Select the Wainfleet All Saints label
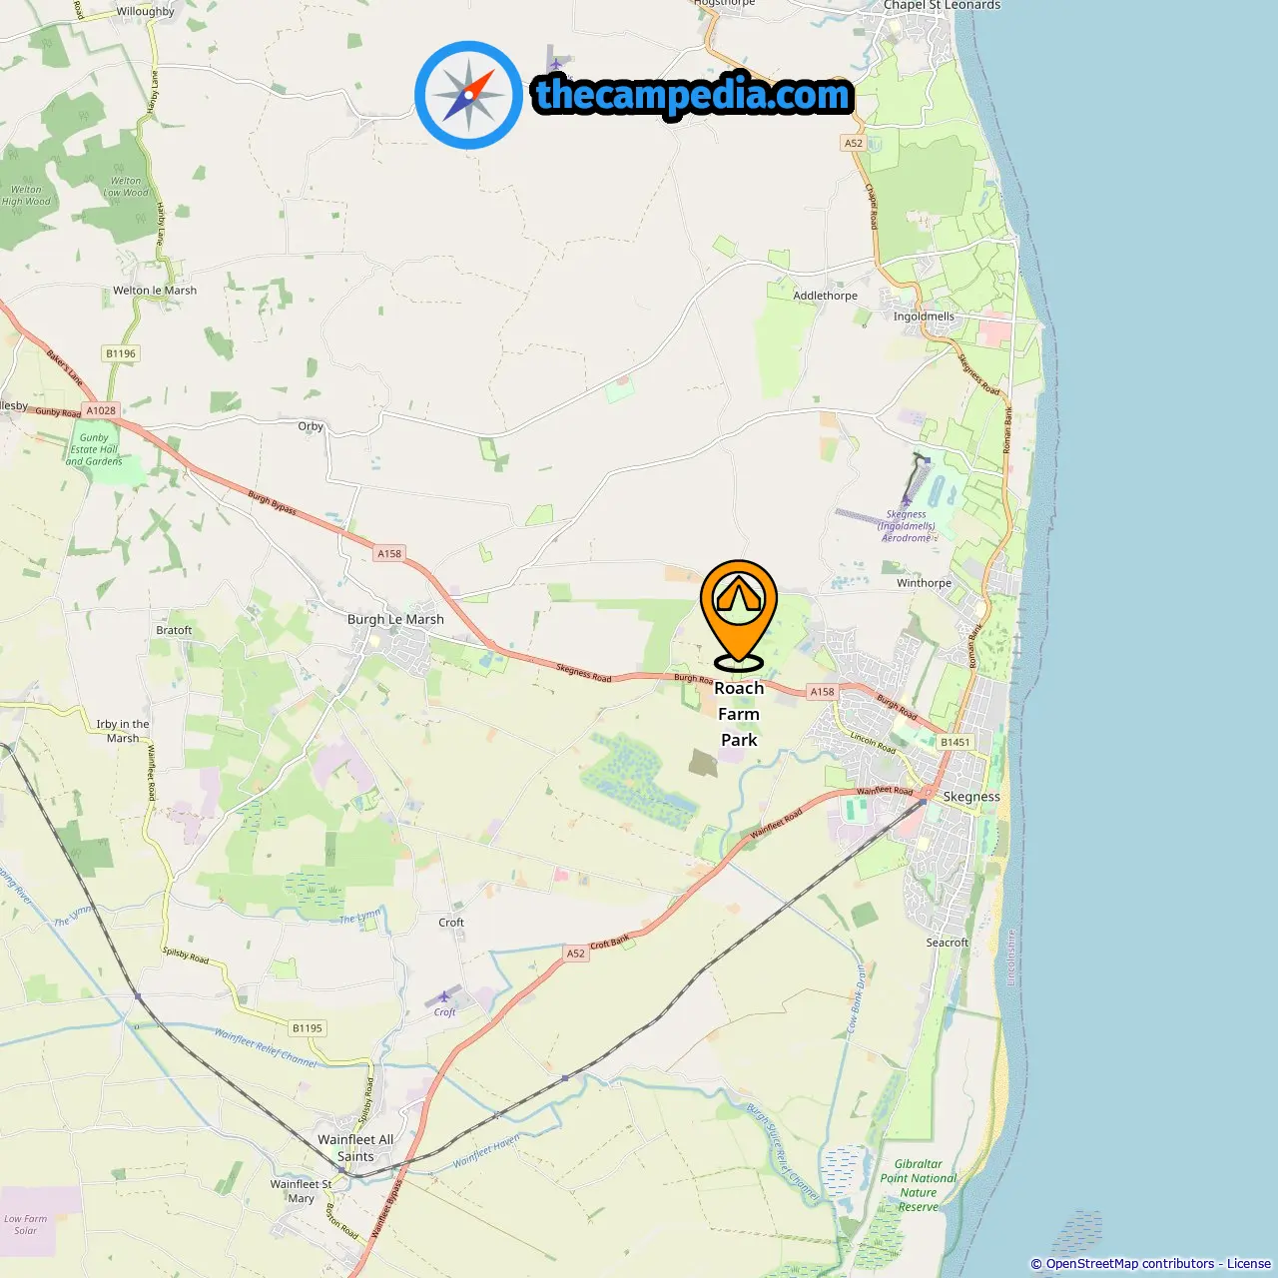 (355, 1148)
